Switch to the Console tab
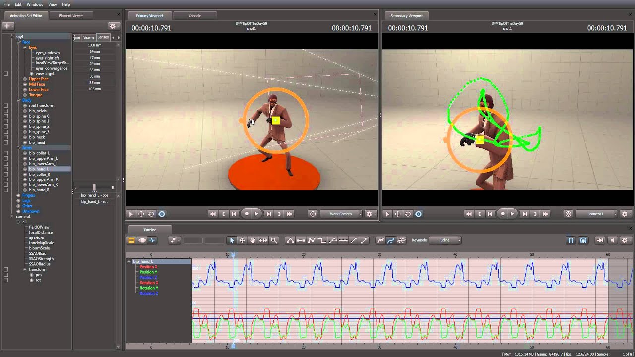The image size is (635, 357). (x=195, y=16)
